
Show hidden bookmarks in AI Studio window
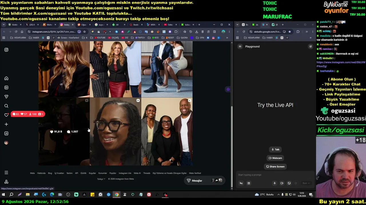pos(311,38)
